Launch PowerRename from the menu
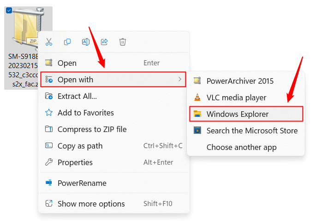 pyautogui.click(x=82, y=183)
